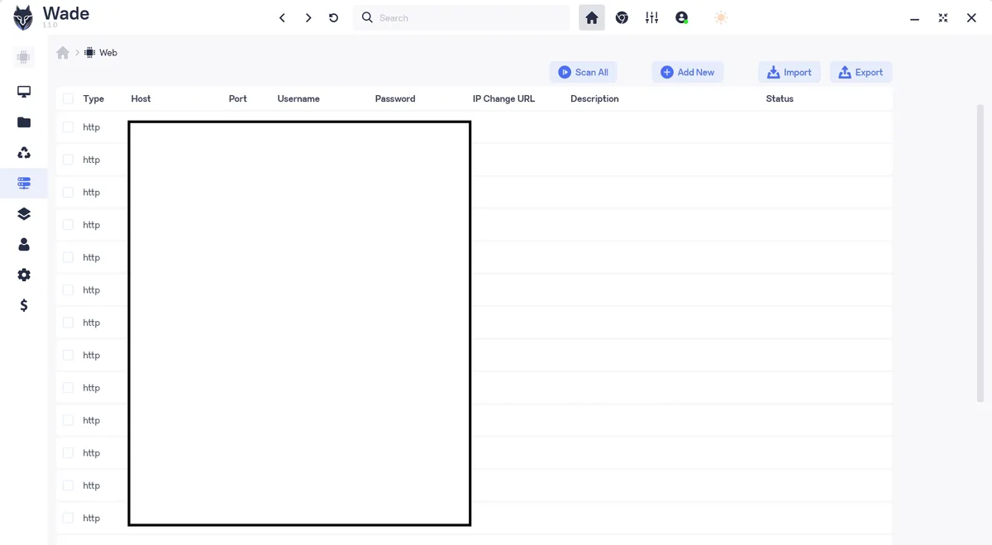This screenshot has width=992, height=545.
Task: Click the Export button
Action: tap(861, 72)
